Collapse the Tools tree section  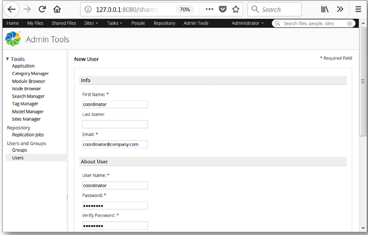pos(7,59)
